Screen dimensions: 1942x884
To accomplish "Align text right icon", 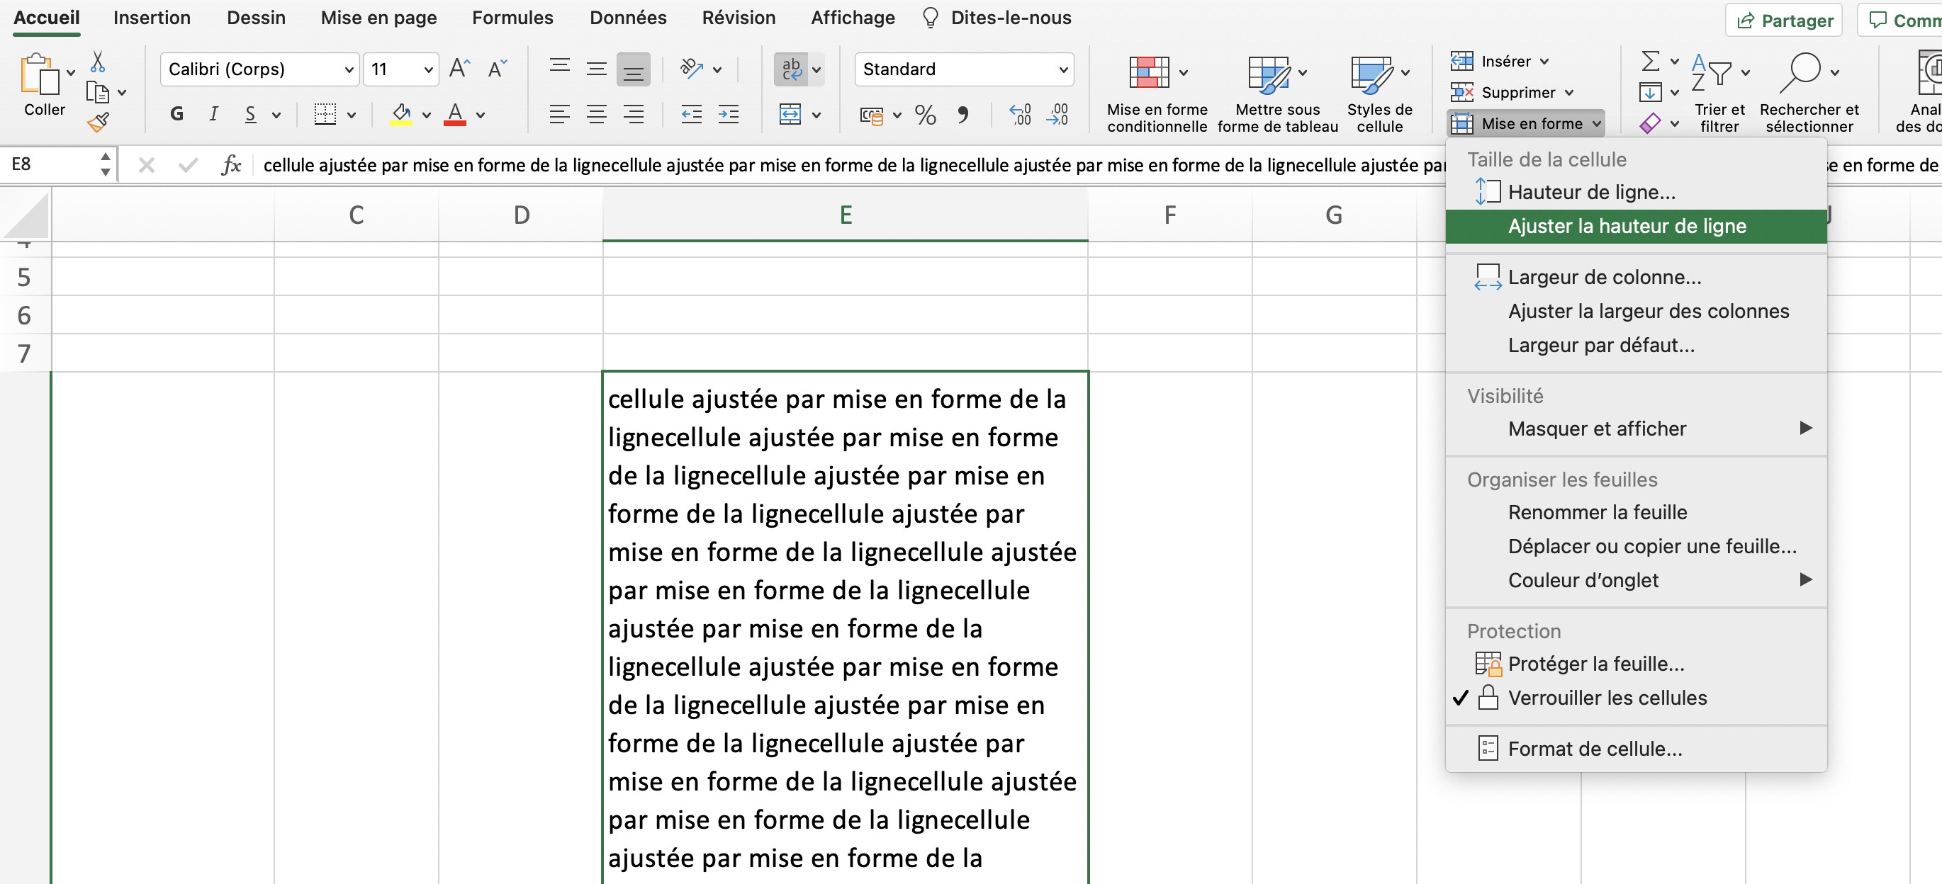I will (633, 115).
